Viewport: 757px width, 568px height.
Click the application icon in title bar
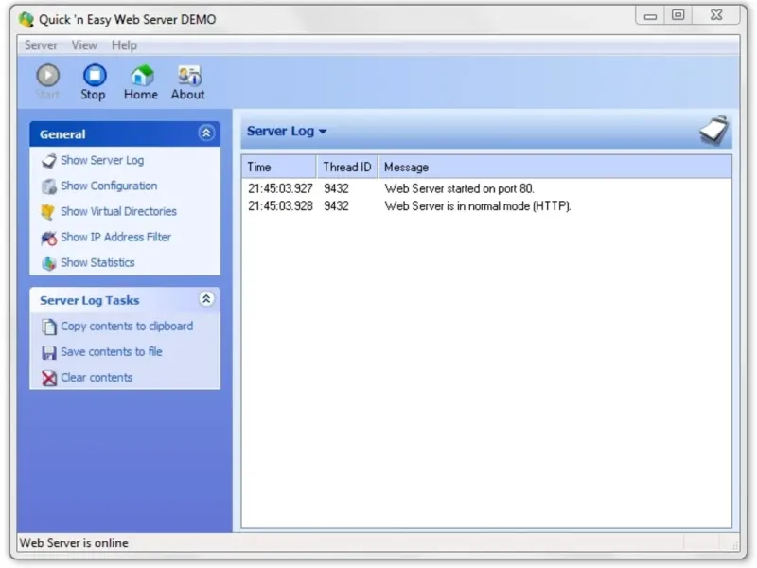click(x=26, y=19)
